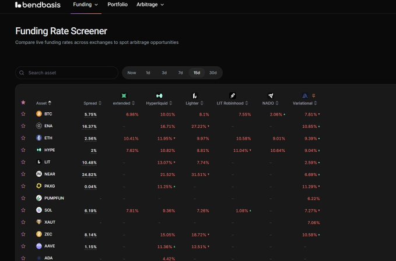Click NEAR spread value 24.82%
This screenshot has height=261, width=396.
(89, 174)
